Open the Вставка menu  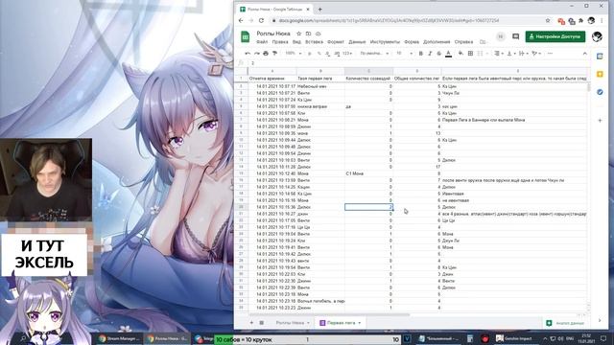click(314, 42)
